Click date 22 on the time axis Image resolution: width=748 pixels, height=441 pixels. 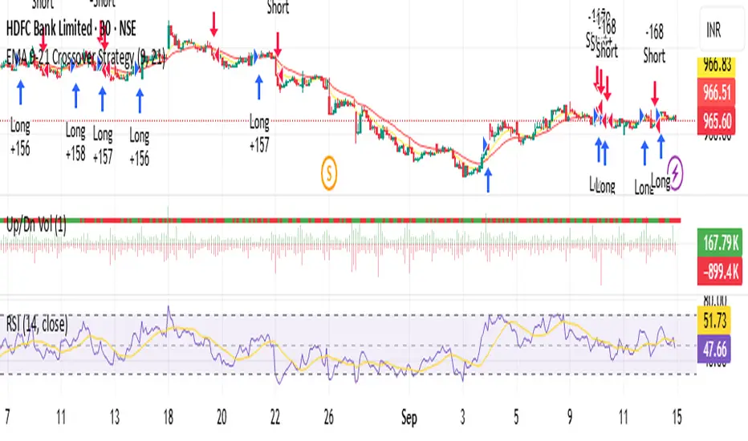tap(275, 418)
